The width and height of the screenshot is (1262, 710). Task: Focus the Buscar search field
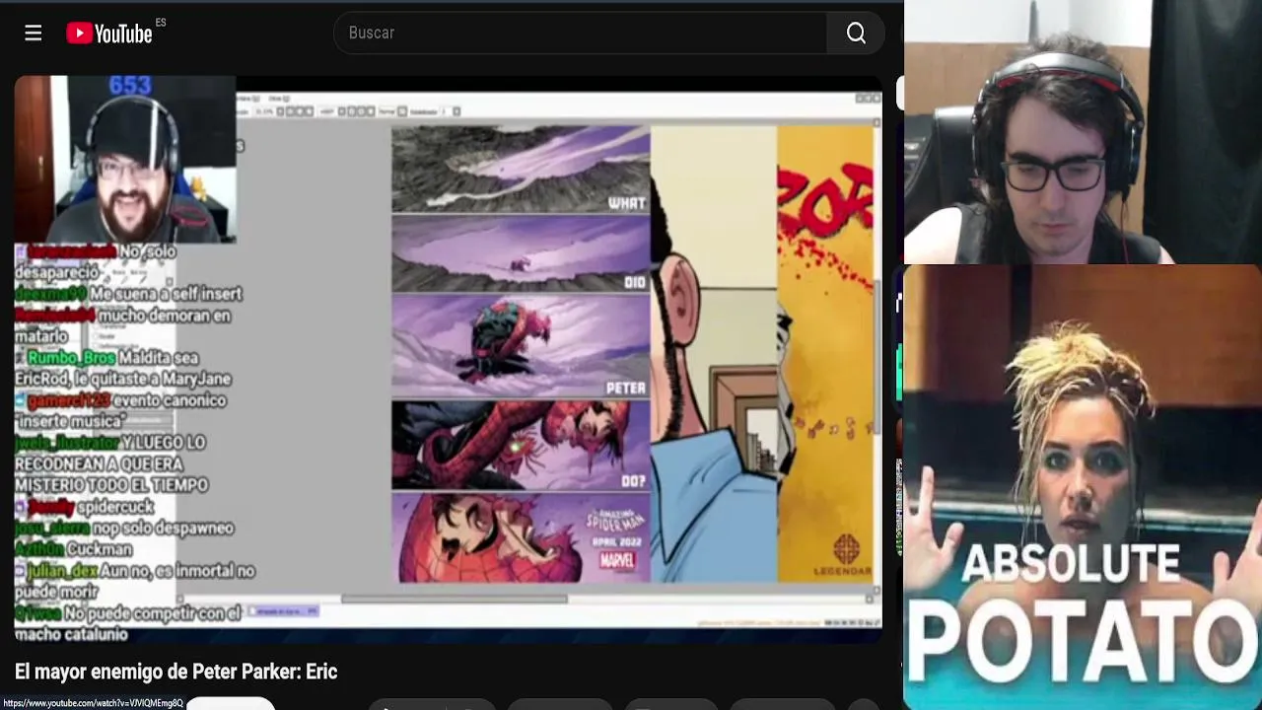581,34
